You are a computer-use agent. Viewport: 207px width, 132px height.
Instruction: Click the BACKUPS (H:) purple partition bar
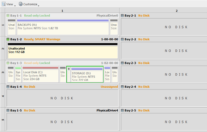[x=63, y=20]
